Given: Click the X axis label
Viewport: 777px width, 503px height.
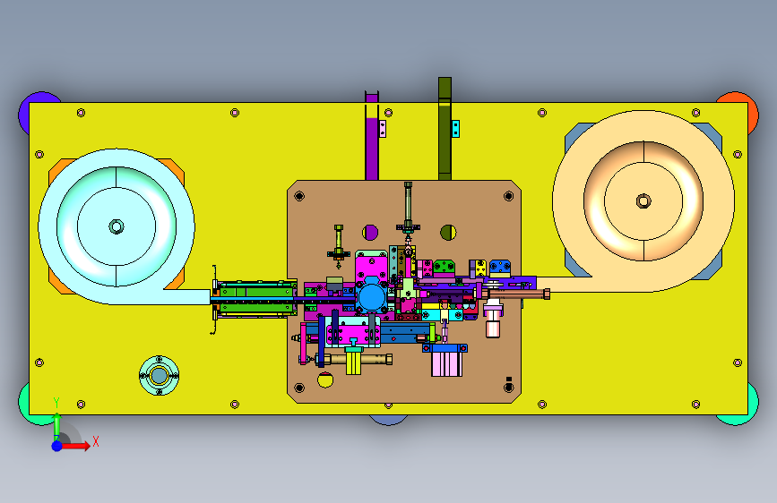Looking at the screenshot, I should [96, 441].
